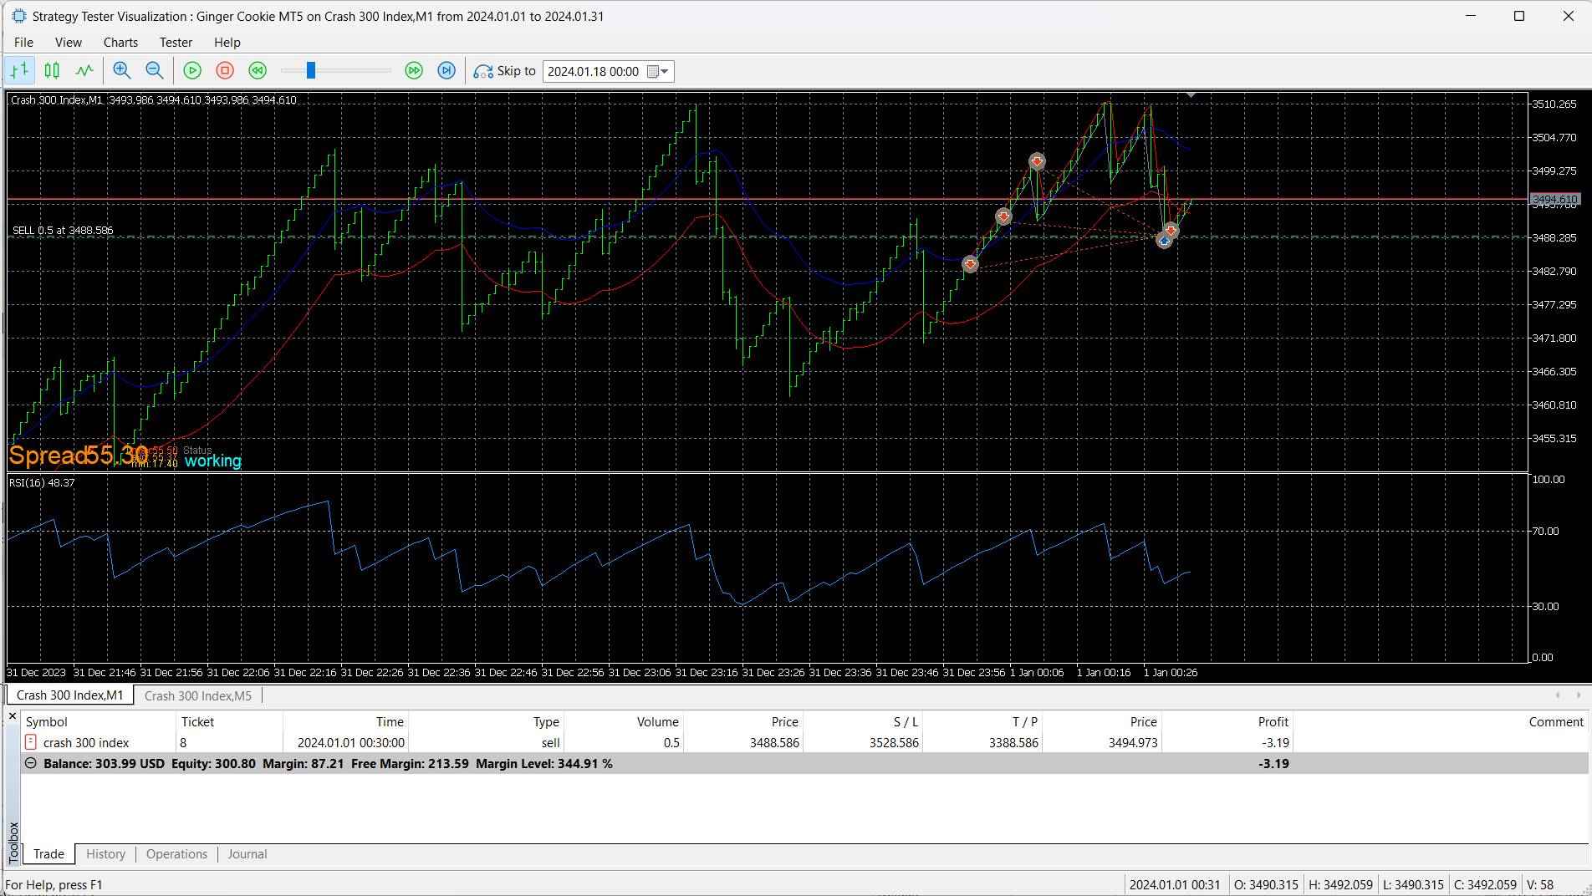The width and height of the screenshot is (1592, 896).
Task: Switch chart to line chart mode
Action: click(x=84, y=71)
